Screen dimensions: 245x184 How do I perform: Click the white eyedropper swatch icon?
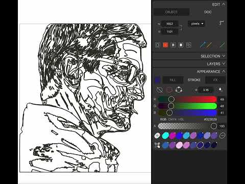(x=157, y=135)
